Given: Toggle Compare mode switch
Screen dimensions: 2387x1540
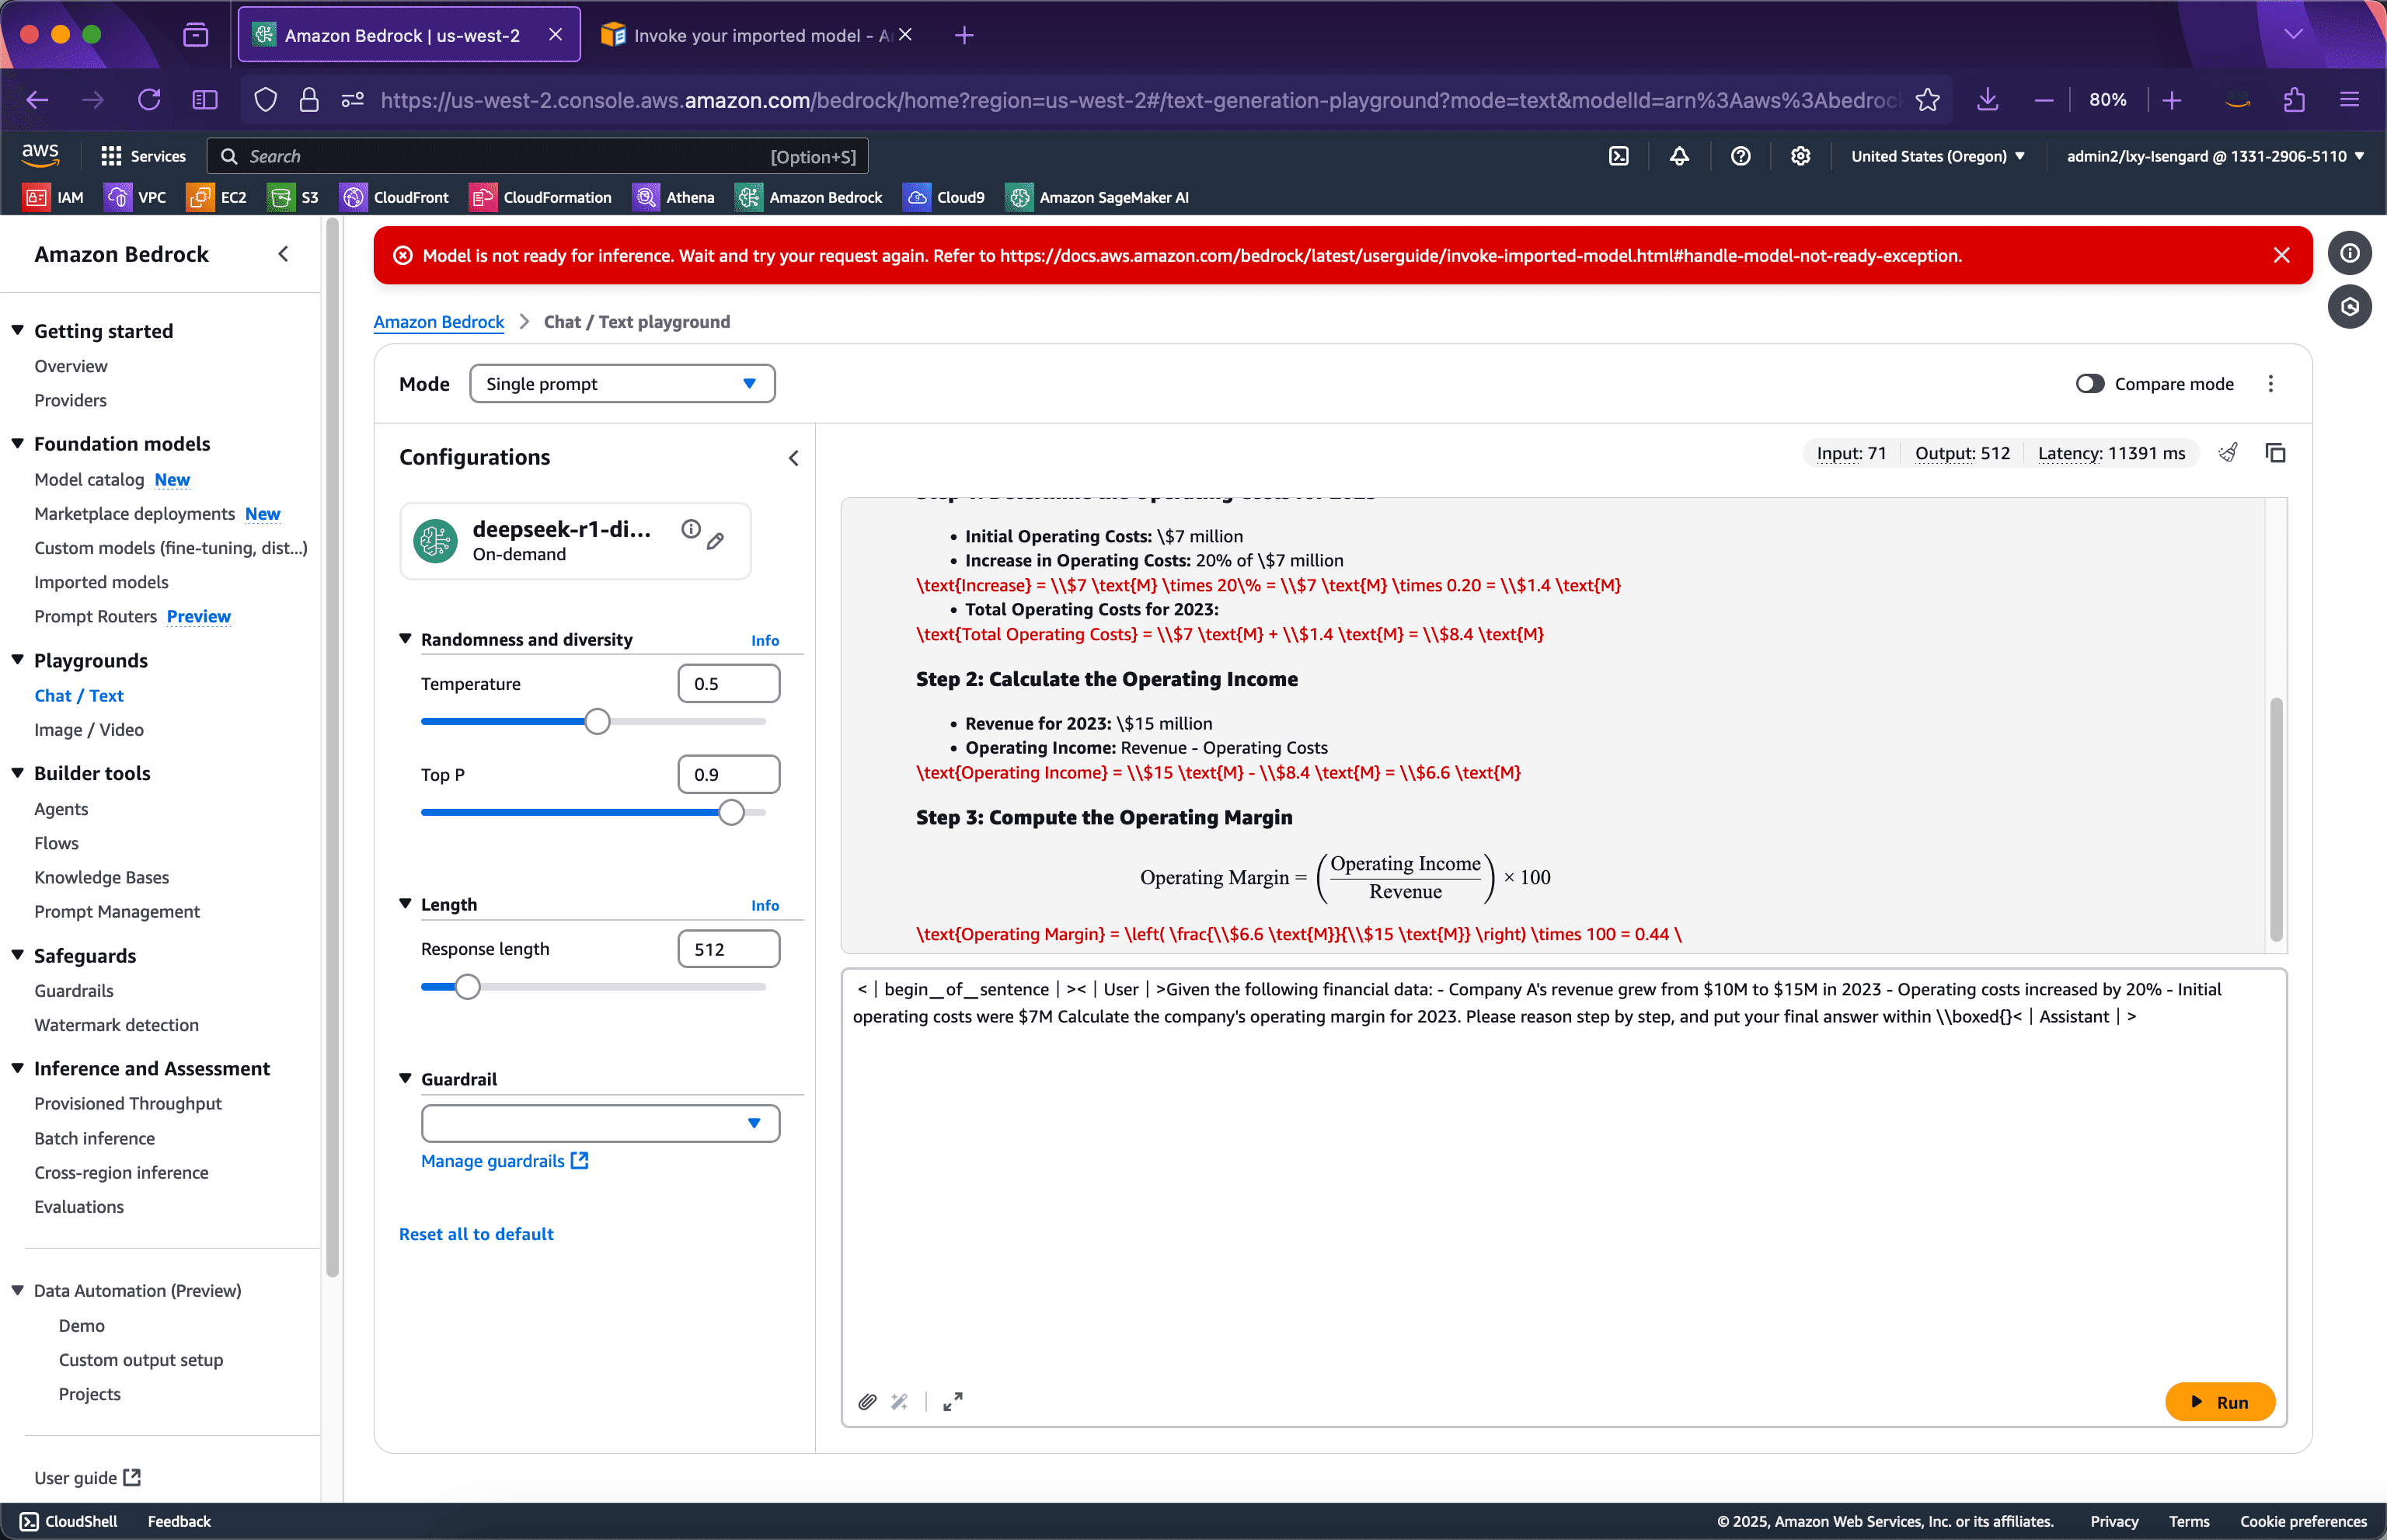Looking at the screenshot, I should (2089, 384).
